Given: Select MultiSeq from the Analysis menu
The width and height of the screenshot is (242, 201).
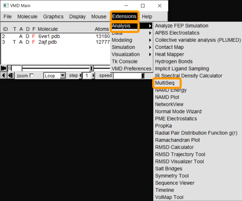Looking at the screenshot, I should 165,83.
